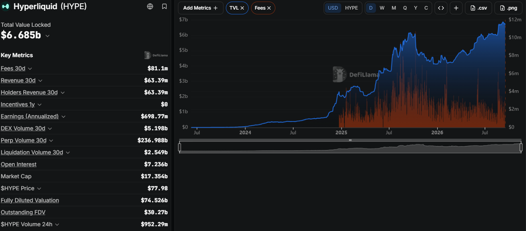Expand Total Value Locked chevron

pyautogui.click(x=47, y=35)
